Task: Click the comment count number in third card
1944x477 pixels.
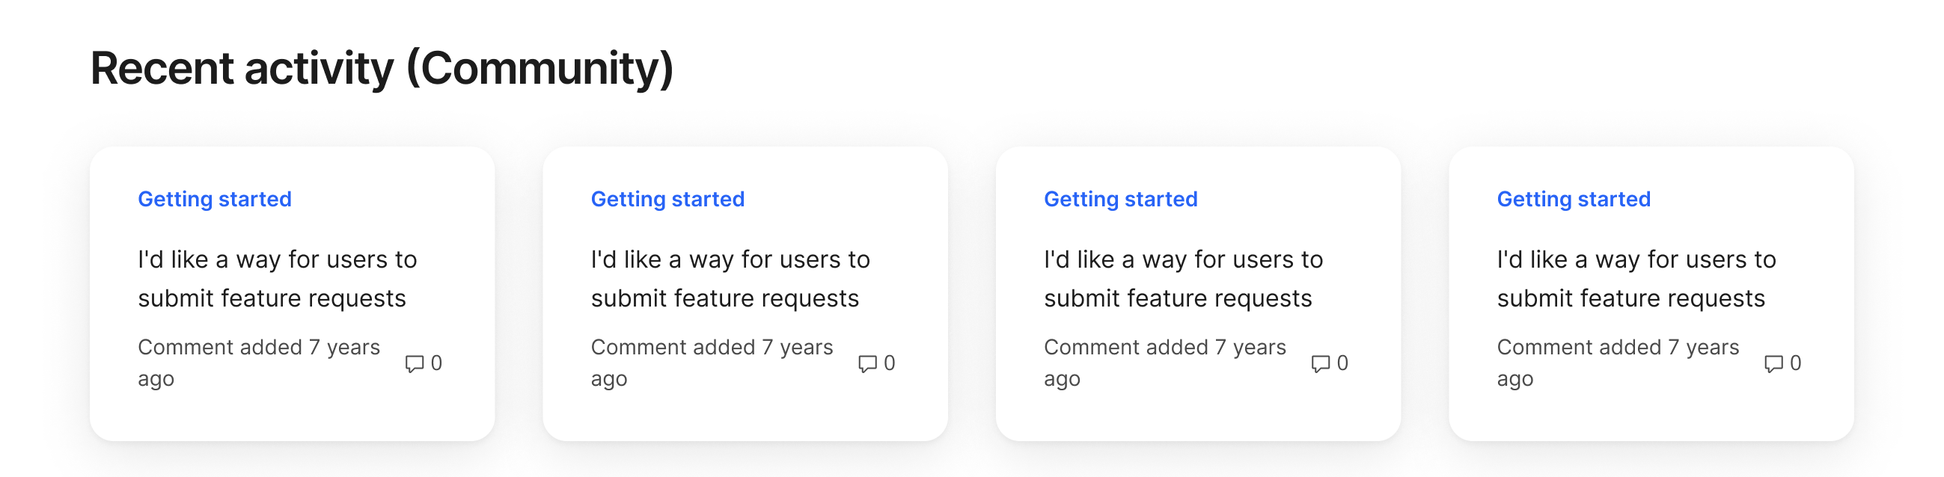Action: (1342, 363)
